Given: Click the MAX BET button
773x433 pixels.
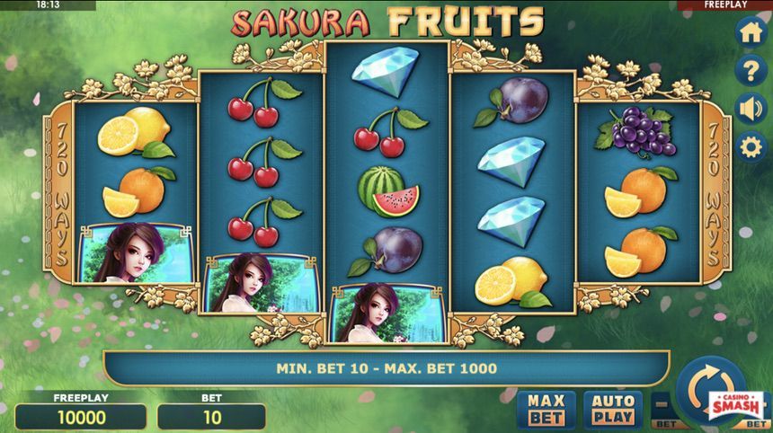Looking at the screenshot, I should [546, 410].
